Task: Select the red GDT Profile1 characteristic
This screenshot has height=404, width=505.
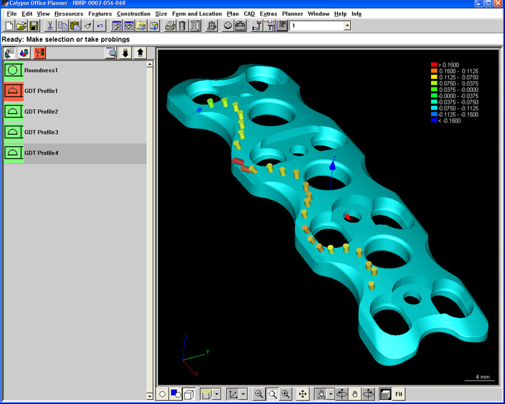Action: [x=75, y=91]
